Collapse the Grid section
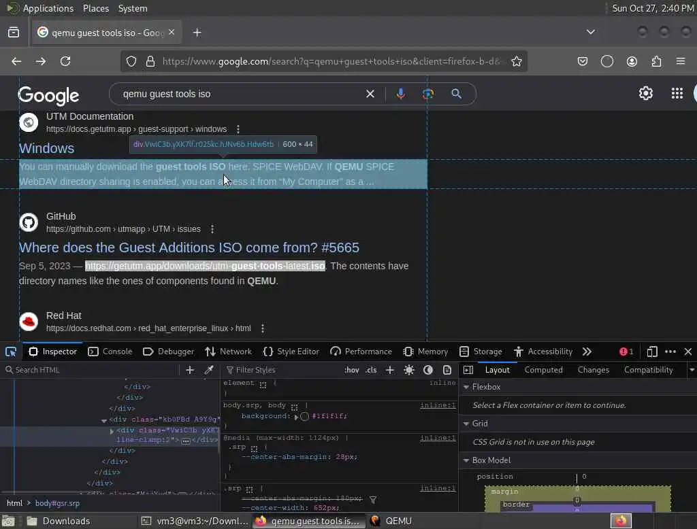The width and height of the screenshot is (697, 529). point(466,424)
